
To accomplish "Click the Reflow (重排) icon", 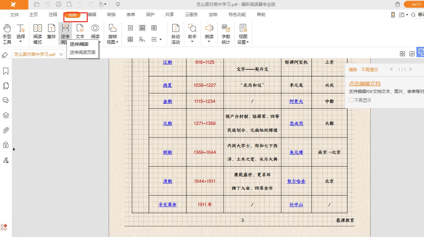I will 51,32.
